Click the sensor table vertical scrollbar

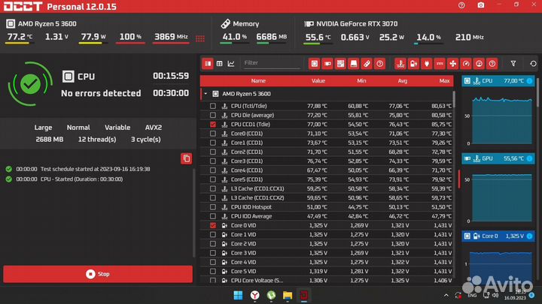point(453,100)
